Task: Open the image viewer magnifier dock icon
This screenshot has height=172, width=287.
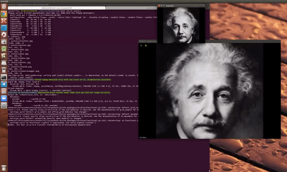Action: [x=4, y=56]
